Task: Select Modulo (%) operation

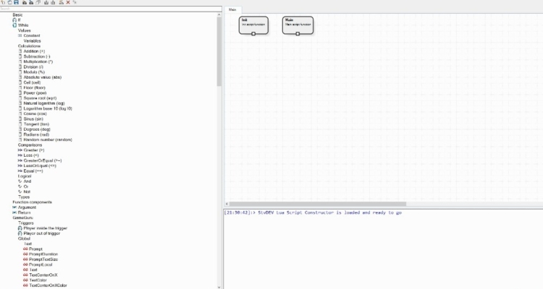Action: point(32,72)
